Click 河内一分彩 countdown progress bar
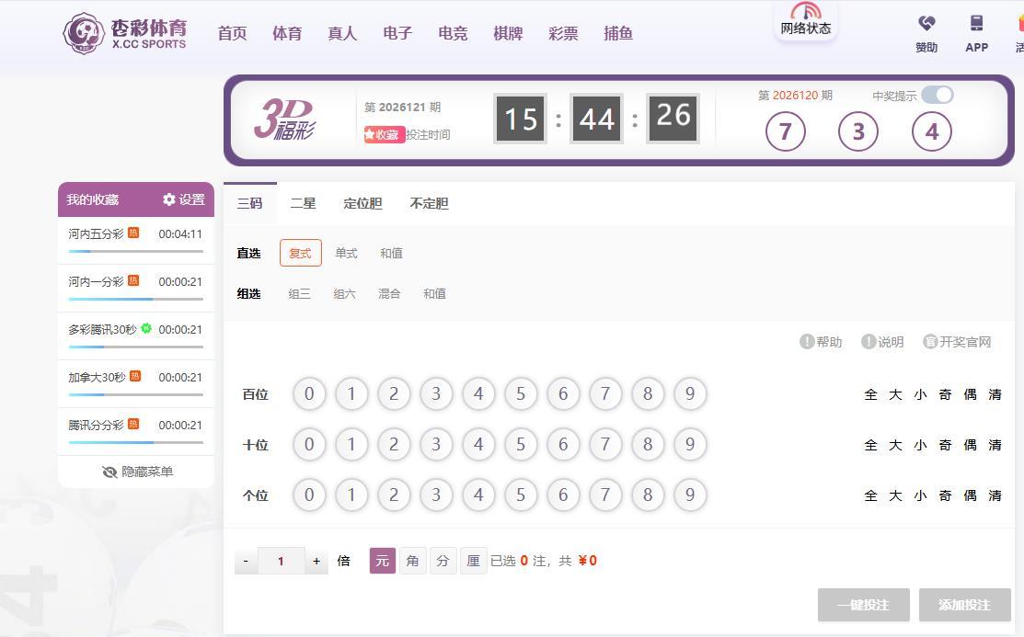The height and width of the screenshot is (637, 1024). [x=136, y=299]
